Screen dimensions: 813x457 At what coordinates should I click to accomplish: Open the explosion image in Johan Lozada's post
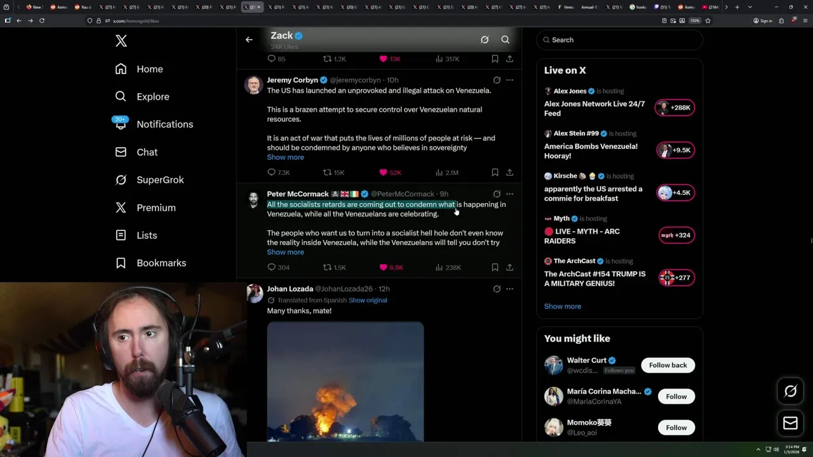coord(346,381)
